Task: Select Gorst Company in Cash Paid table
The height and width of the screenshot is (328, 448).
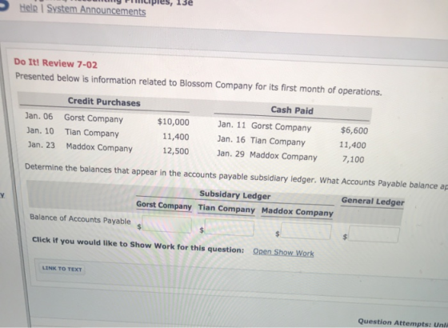Action: (x=281, y=127)
